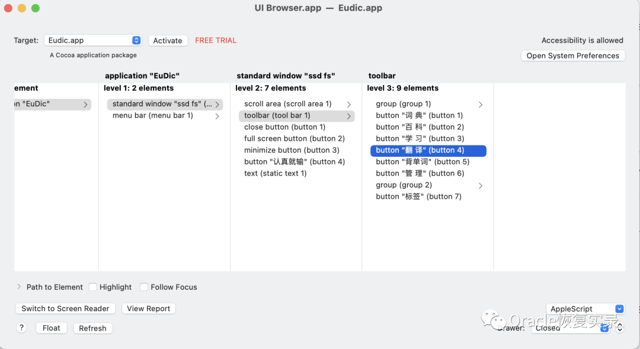Select group (group 1) row

pos(428,104)
